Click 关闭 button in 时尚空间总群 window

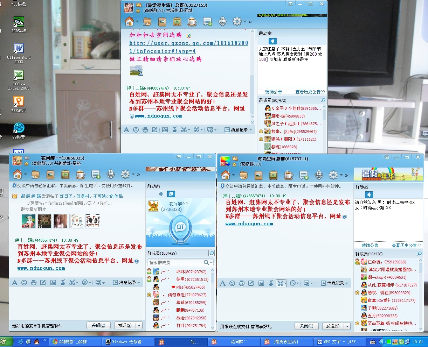pyautogui.click(x=306, y=326)
